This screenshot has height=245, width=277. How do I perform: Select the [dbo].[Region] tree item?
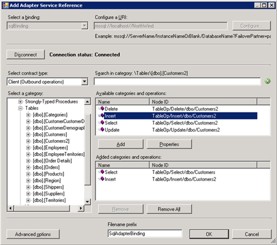pyautogui.click(x=47, y=180)
